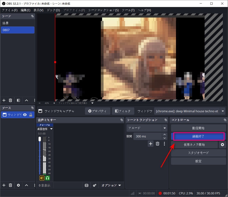Open フィルタ button
Viewport: 228px width, 197px height.
click(123, 111)
